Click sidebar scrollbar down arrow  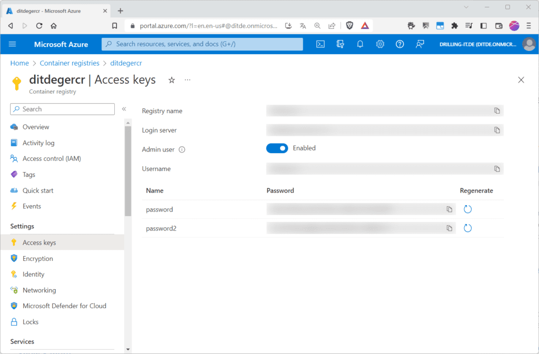tap(128, 350)
